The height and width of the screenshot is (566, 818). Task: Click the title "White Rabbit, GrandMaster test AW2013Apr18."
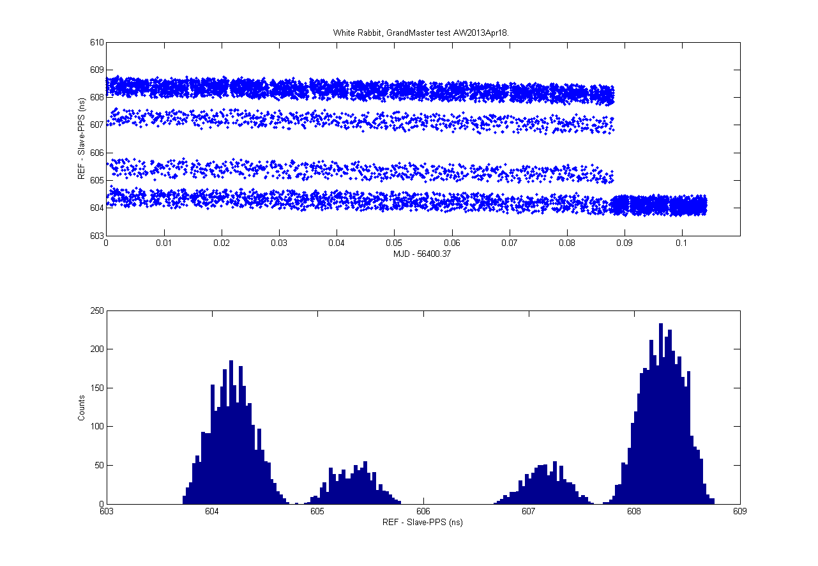coord(421,33)
